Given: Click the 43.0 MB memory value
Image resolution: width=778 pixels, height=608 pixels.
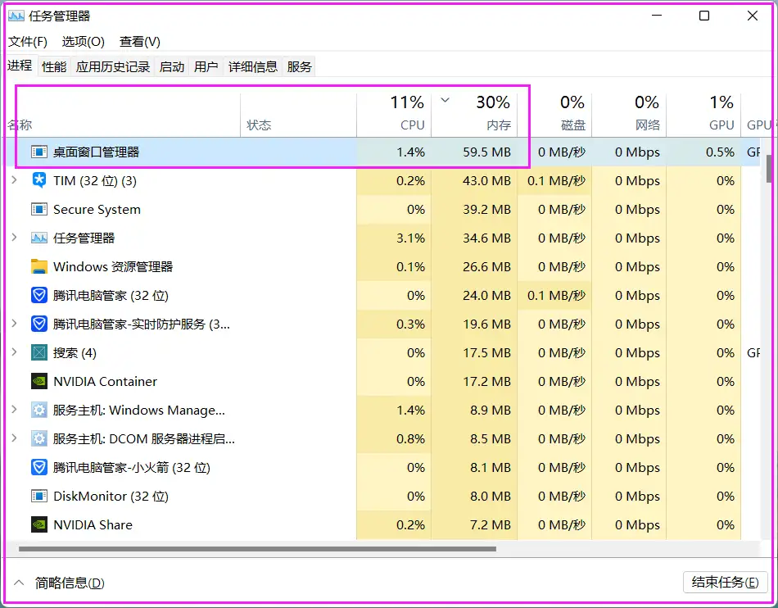Looking at the screenshot, I should click(486, 180).
